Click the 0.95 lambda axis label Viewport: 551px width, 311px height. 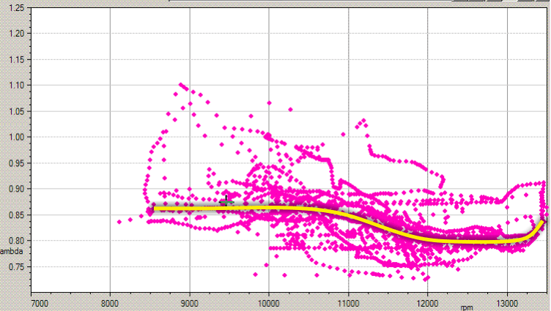tap(17, 163)
